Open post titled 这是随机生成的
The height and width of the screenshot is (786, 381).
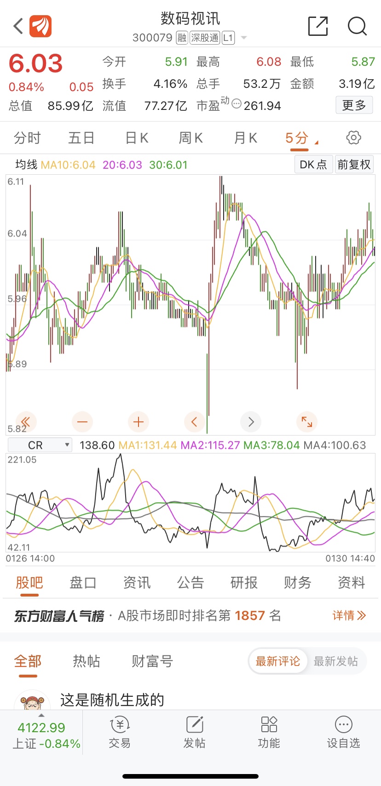112,700
